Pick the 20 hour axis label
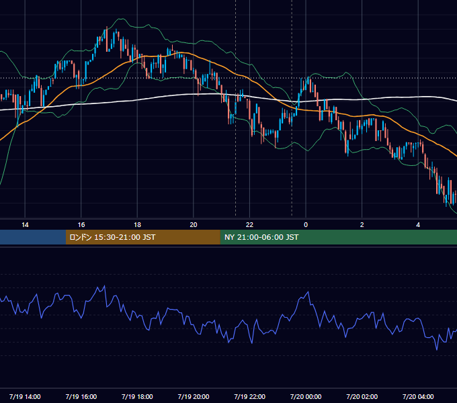 [194, 225]
